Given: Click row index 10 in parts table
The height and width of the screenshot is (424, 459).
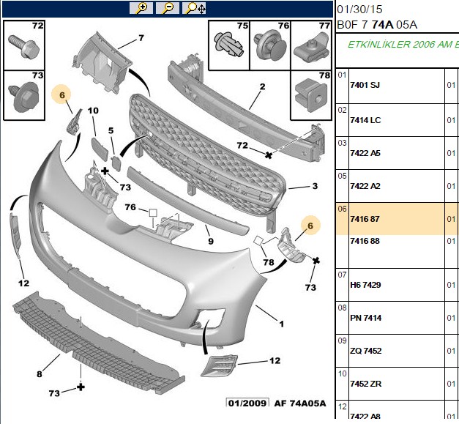Looking at the screenshot, I should pyautogui.click(x=342, y=373).
